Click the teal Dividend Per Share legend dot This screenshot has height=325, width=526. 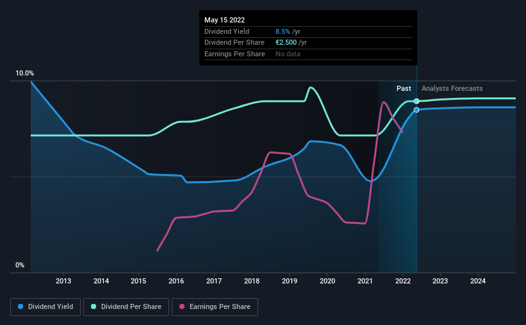click(x=94, y=306)
